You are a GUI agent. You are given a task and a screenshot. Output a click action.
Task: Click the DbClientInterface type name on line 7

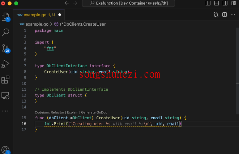coord(67,66)
